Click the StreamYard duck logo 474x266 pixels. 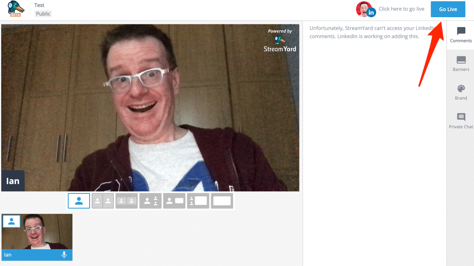16,9
